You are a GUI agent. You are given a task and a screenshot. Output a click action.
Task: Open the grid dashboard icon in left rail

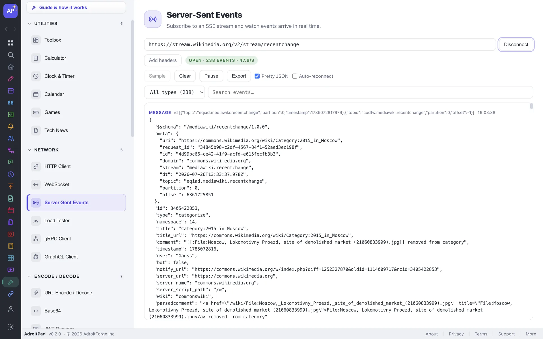click(10, 43)
